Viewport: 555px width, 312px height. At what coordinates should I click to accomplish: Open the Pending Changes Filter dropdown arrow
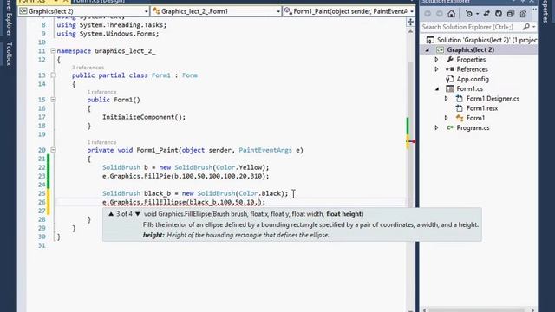[x=477, y=14]
